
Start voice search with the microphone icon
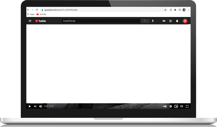[x=153, y=21]
